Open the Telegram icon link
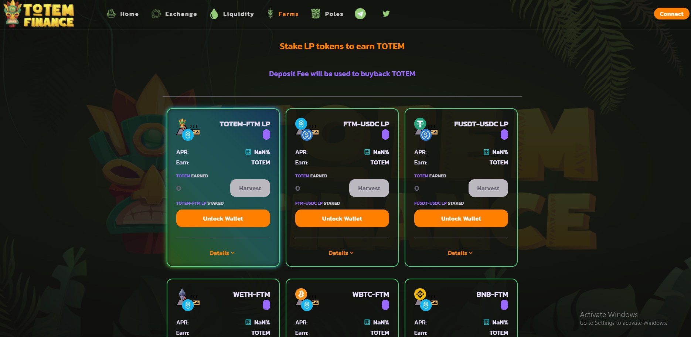 click(x=360, y=14)
